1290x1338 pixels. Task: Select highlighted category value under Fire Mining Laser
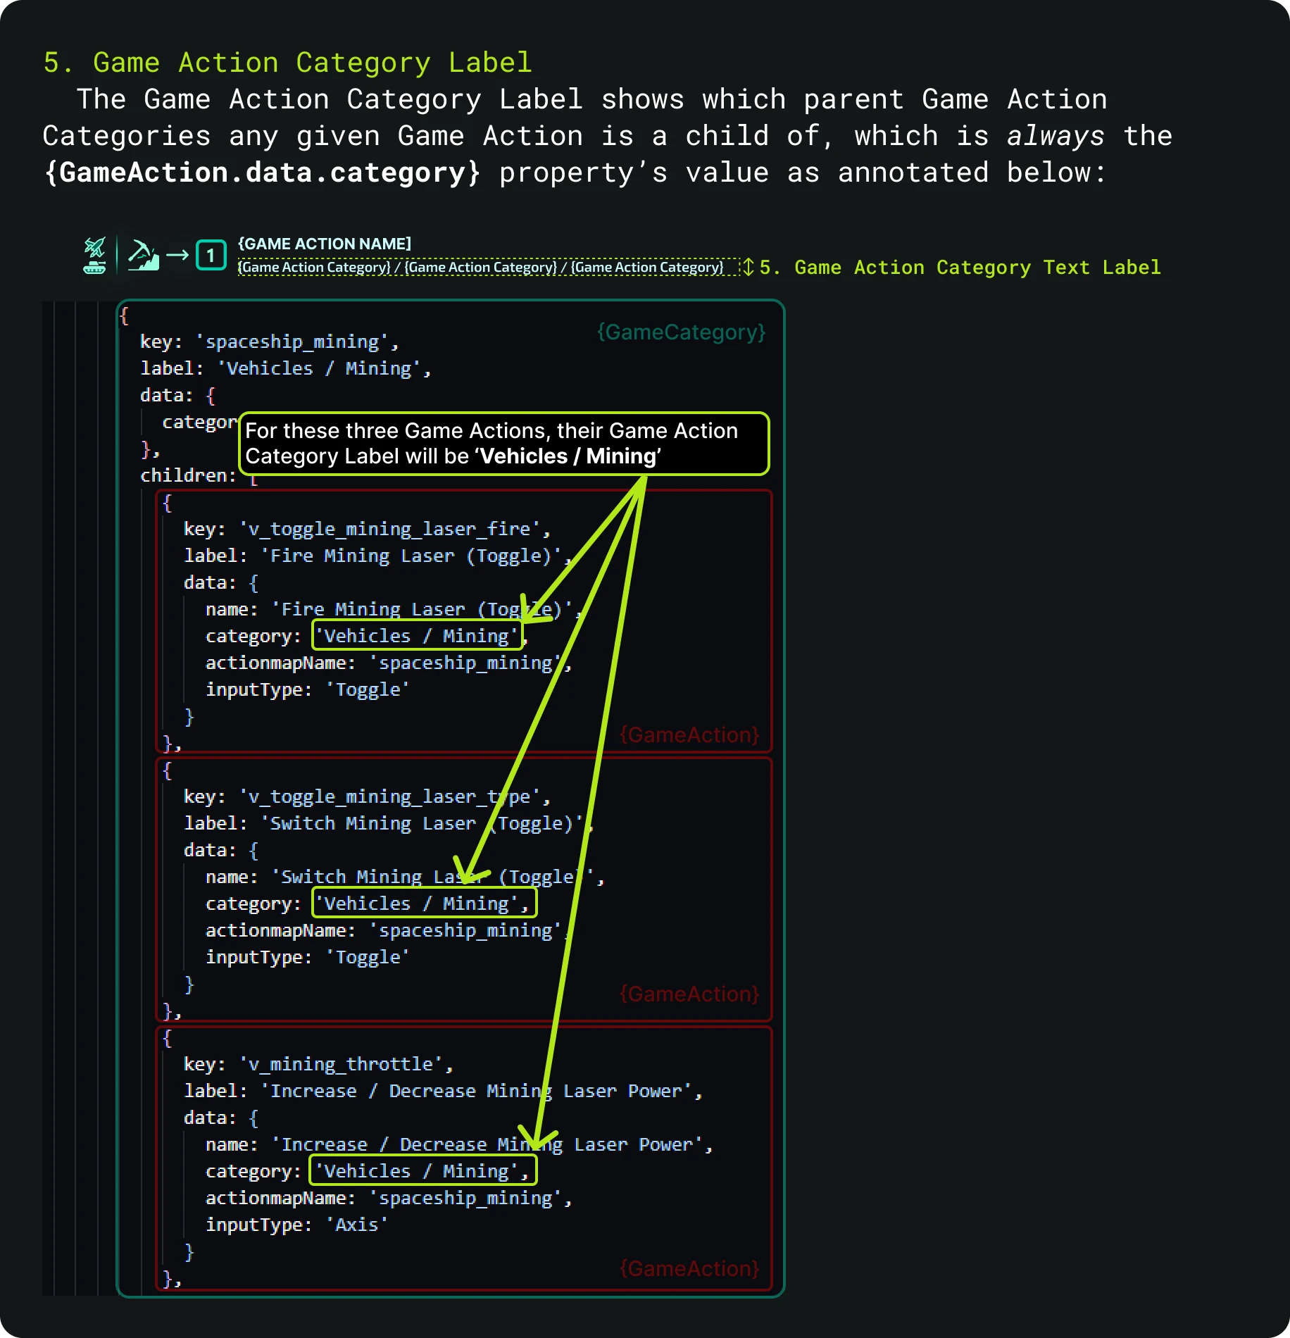(418, 636)
